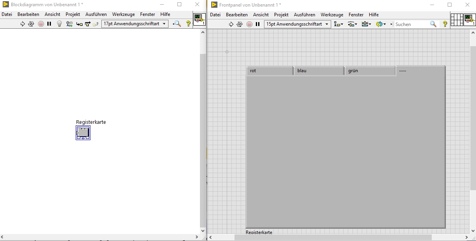Pause execution in Blockdiagramm window
476x241 pixels.
pos(49,24)
